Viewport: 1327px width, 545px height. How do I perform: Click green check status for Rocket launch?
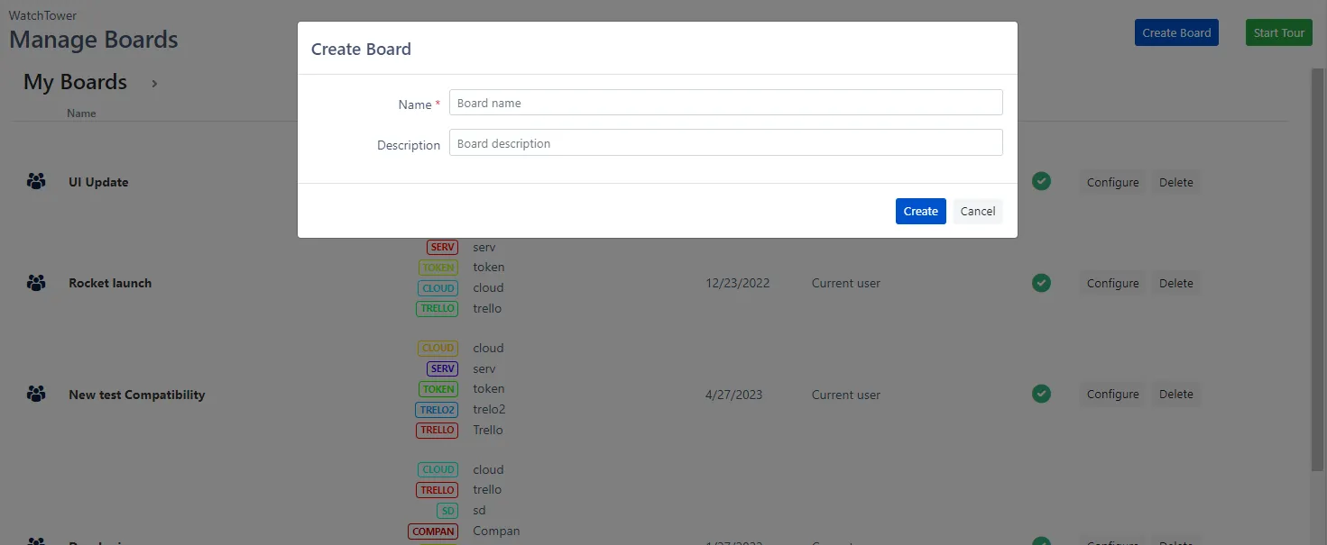(1041, 283)
